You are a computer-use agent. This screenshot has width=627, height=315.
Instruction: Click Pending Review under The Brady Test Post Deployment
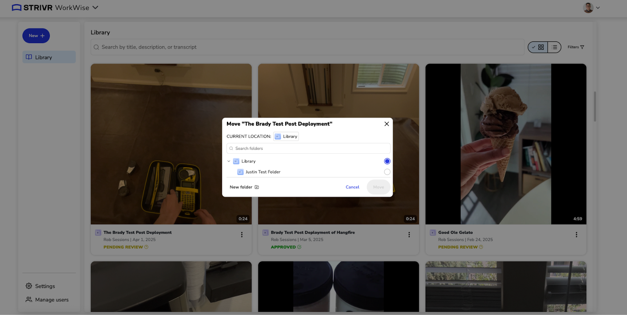(x=126, y=247)
